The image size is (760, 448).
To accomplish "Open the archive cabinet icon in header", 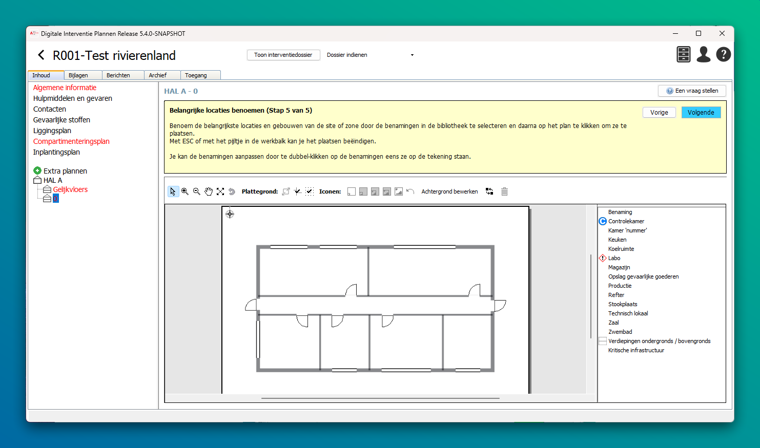I will point(684,54).
